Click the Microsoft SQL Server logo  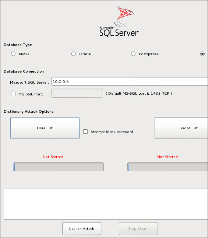coord(119,21)
